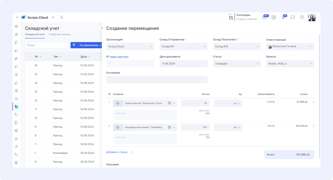Click the filter funnel icon button

74,45
